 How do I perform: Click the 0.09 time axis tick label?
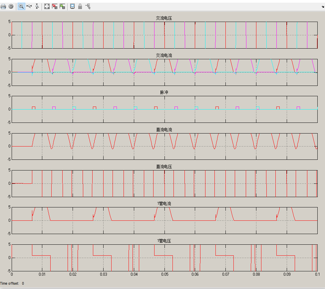click(287, 274)
